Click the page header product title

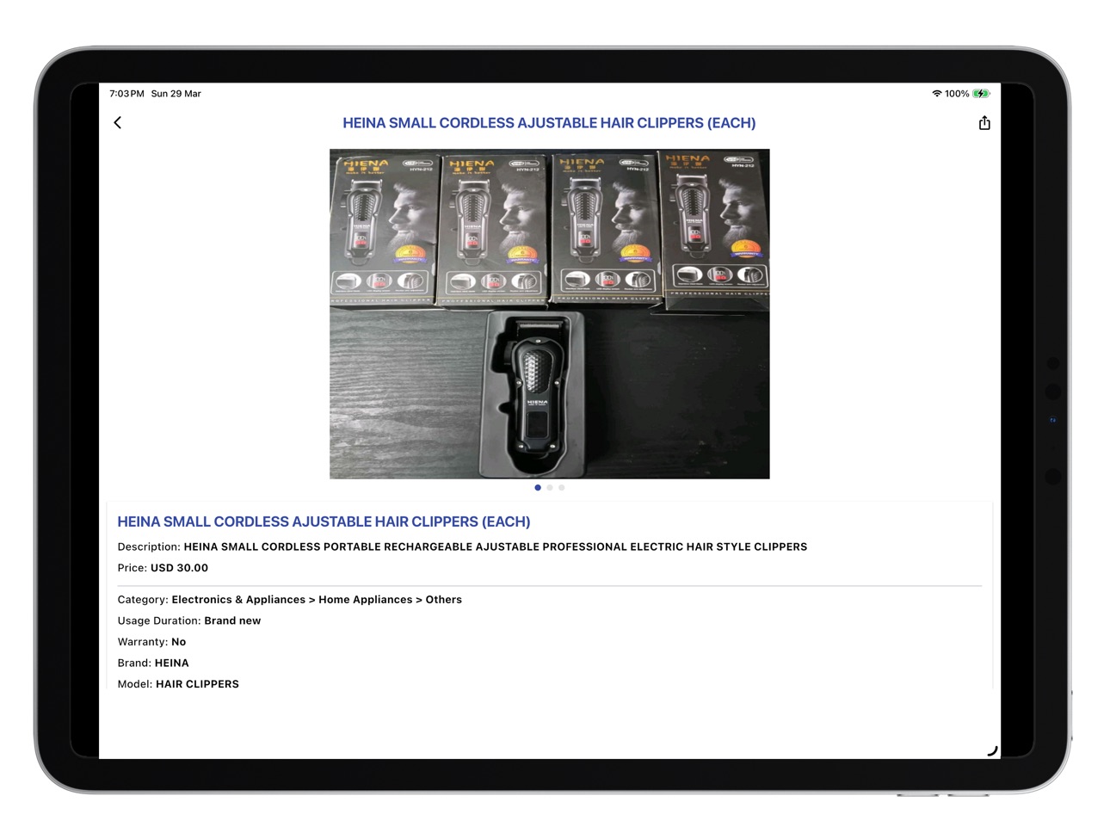pyautogui.click(x=549, y=123)
